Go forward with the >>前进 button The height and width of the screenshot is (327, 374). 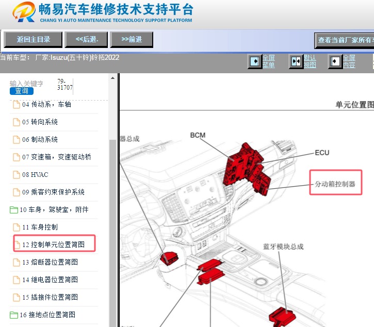tap(132, 40)
